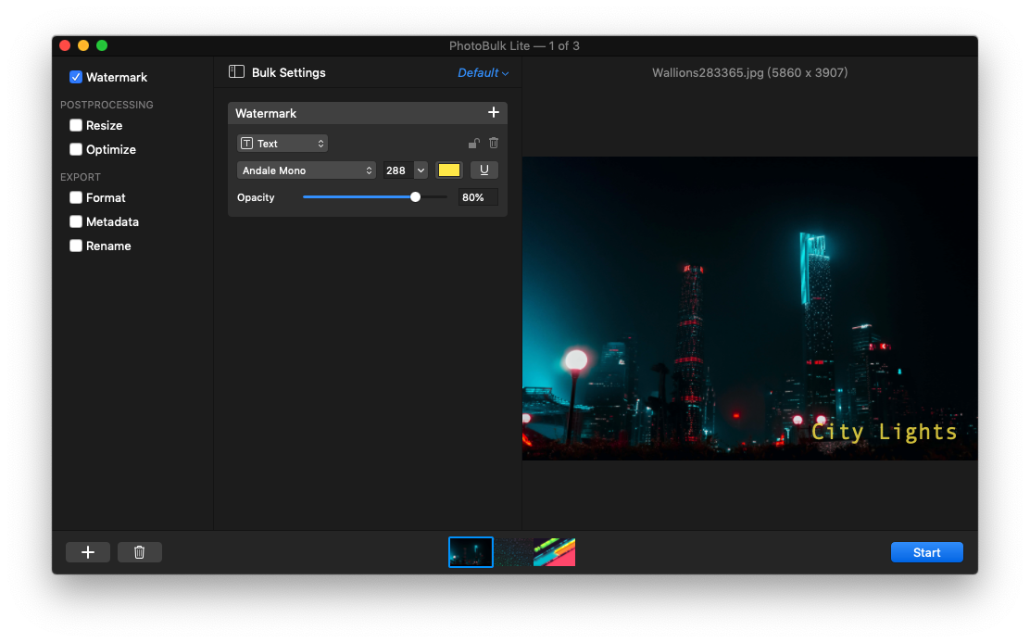This screenshot has width=1030, height=643.
Task: Select the colorful third image thumbnail
Action: click(x=555, y=552)
